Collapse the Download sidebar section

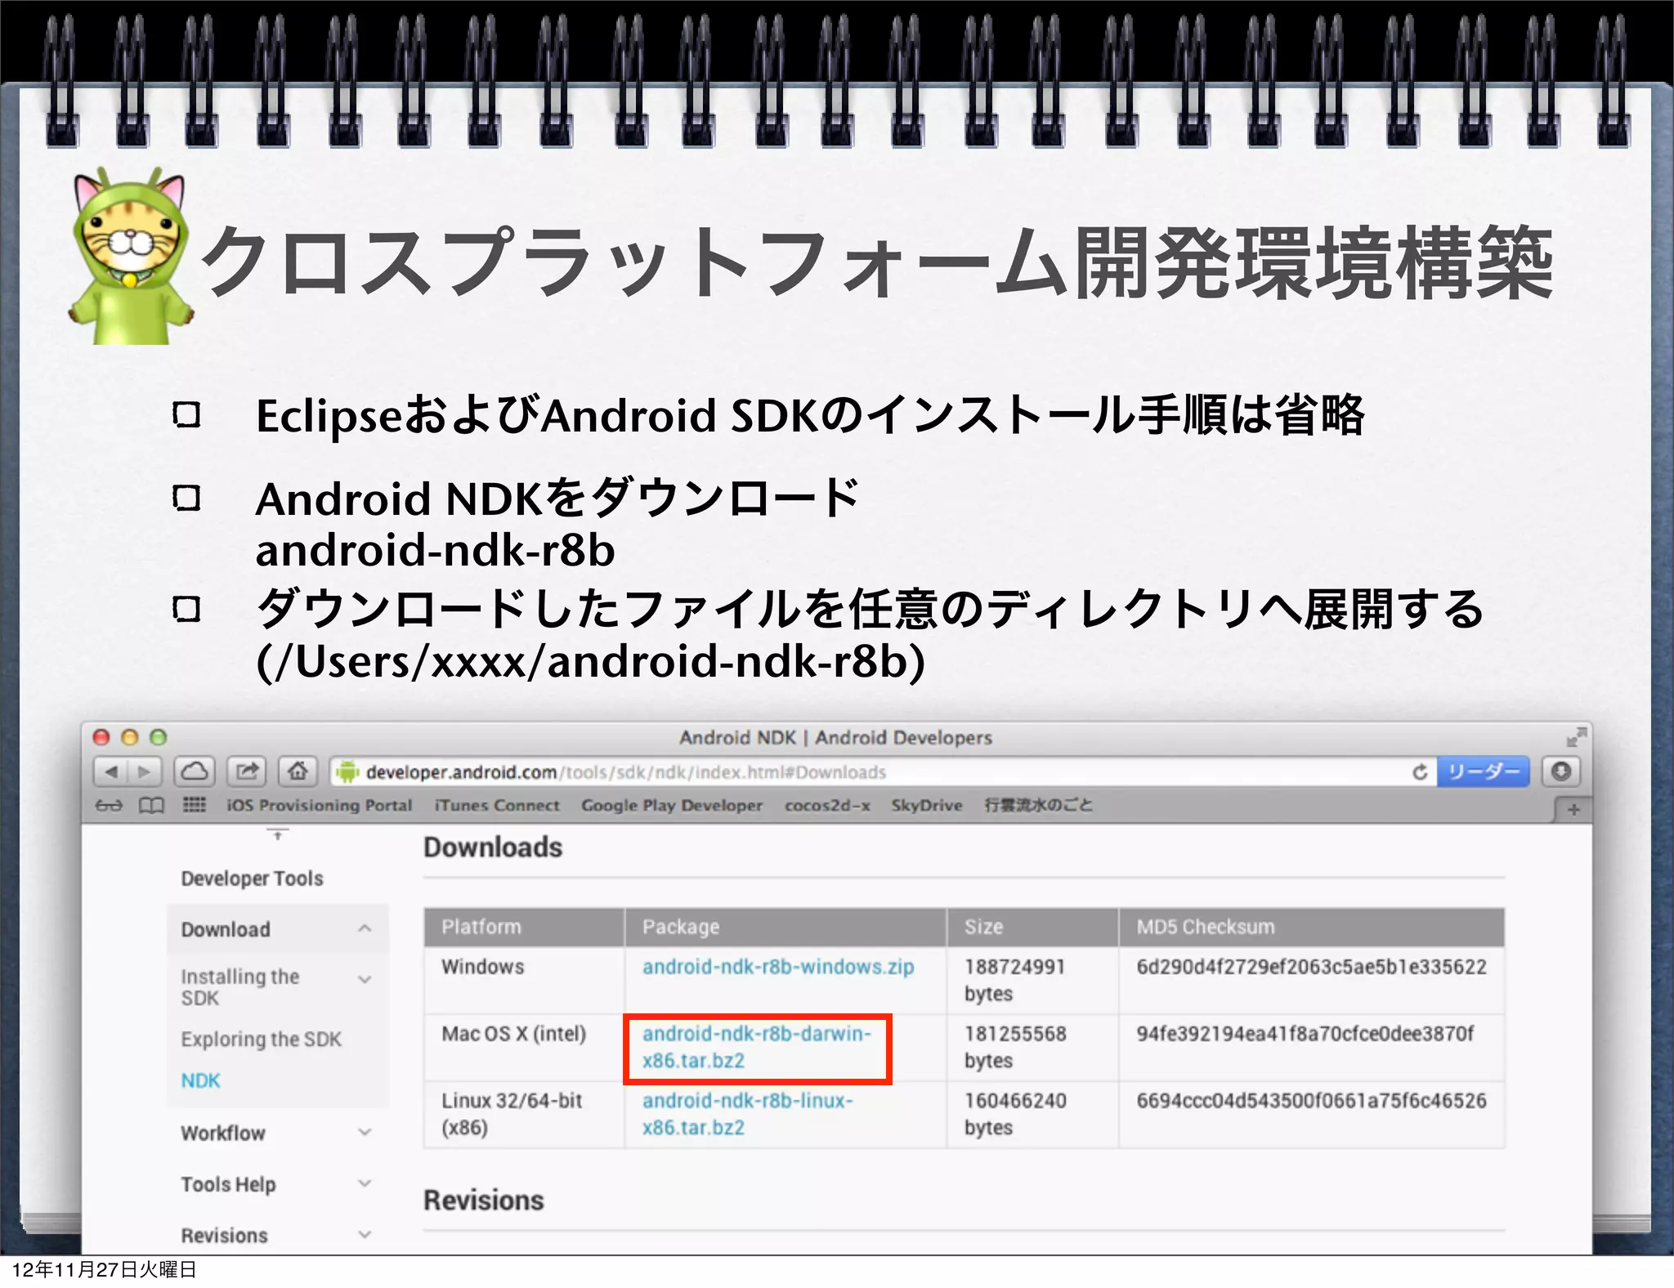click(x=365, y=929)
